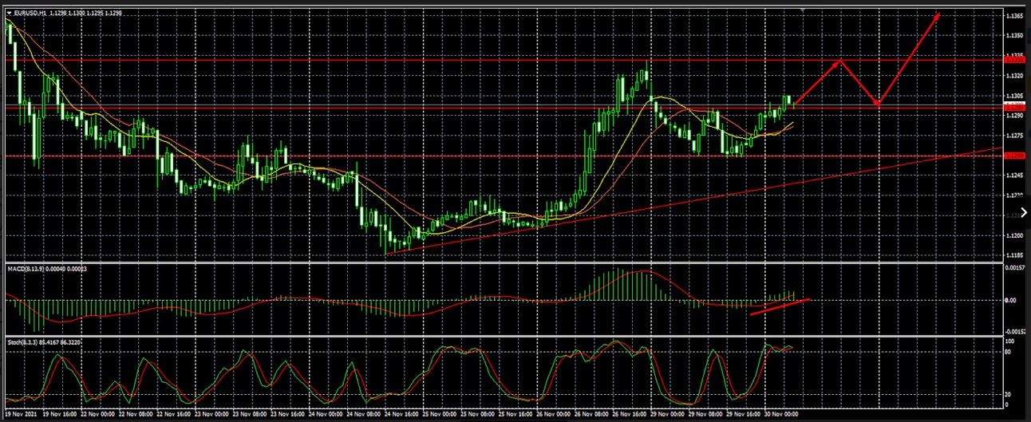The height and width of the screenshot is (422, 1031).
Task: Click the 1.1275 value on price scale
Action: pyautogui.click(x=1015, y=136)
